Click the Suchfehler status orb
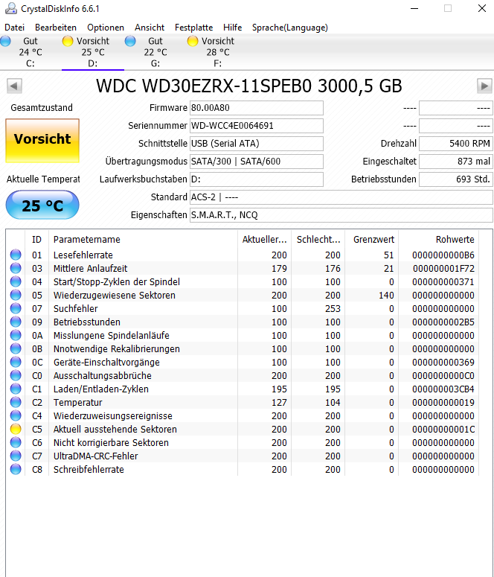 pos(16,308)
